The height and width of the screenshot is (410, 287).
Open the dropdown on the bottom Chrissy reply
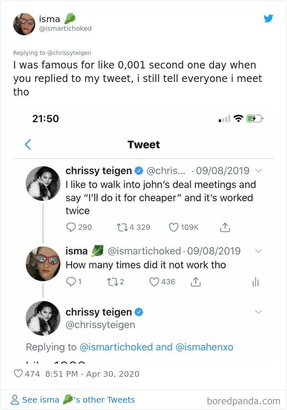[x=259, y=312]
